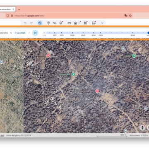Select the add placemark pin tool
The image size is (149, 149).
click(48, 23)
